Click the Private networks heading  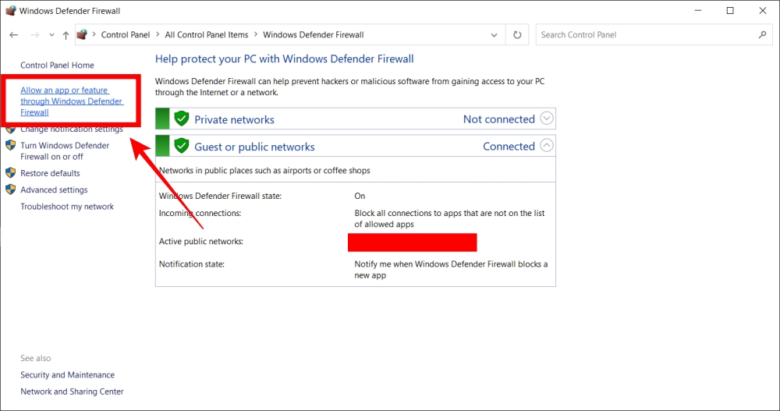click(x=234, y=119)
